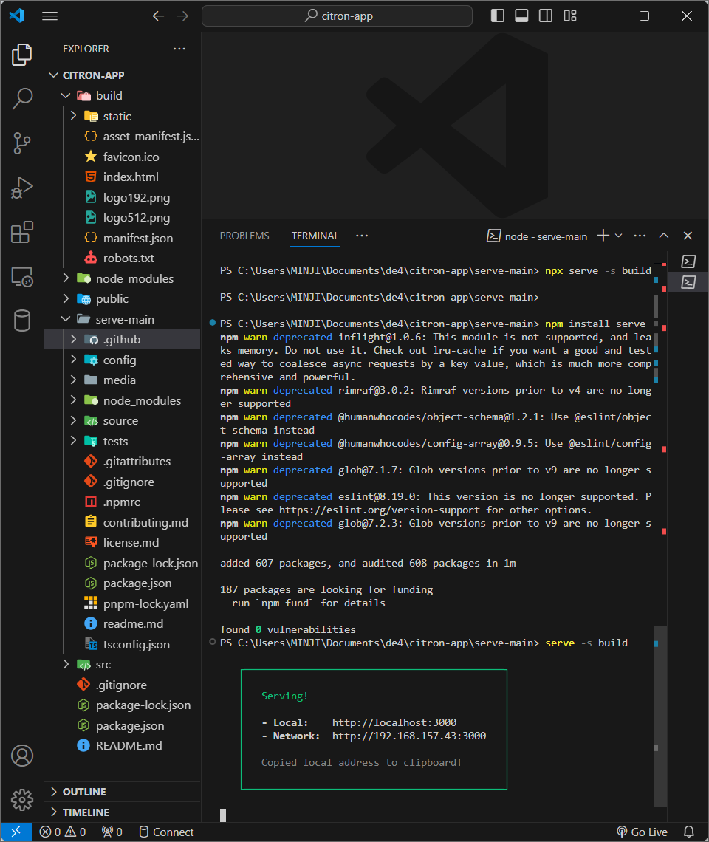Open the root README.md file
Screen dimensions: 709x842
coord(123,746)
